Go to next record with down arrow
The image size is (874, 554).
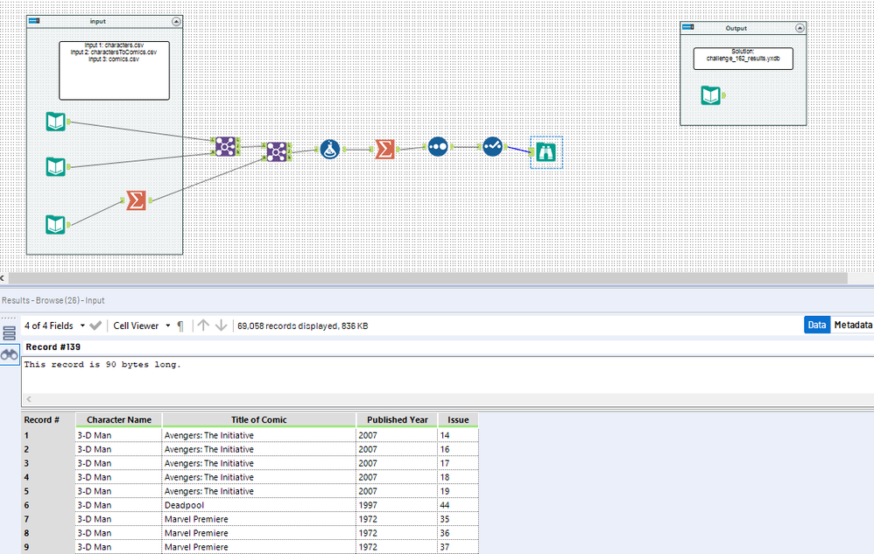[222, 326]
